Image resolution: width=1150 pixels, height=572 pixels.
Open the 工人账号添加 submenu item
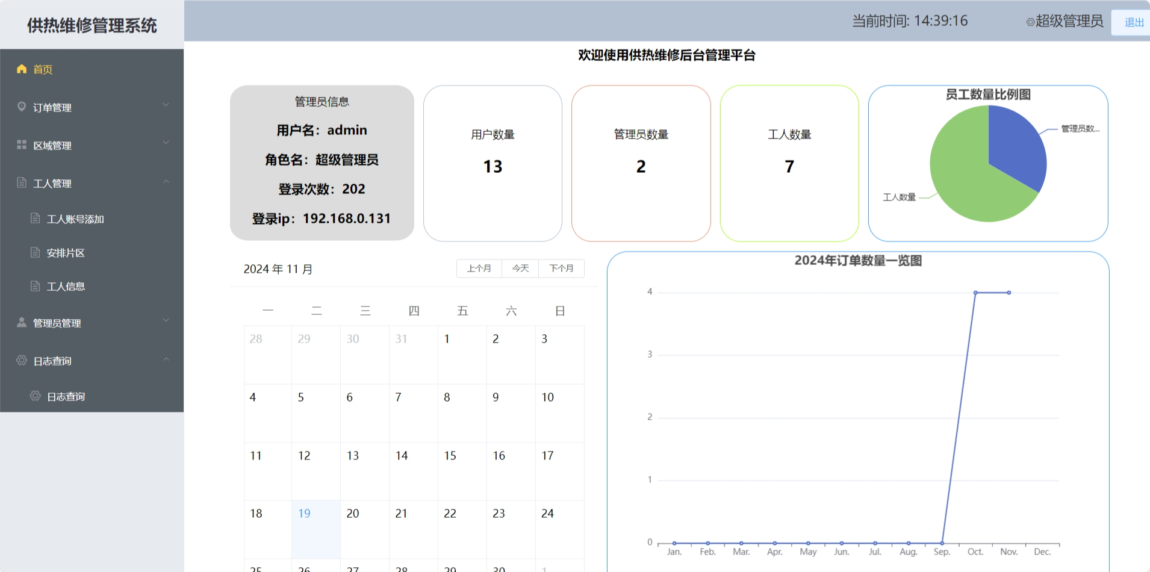click(92, 219)
